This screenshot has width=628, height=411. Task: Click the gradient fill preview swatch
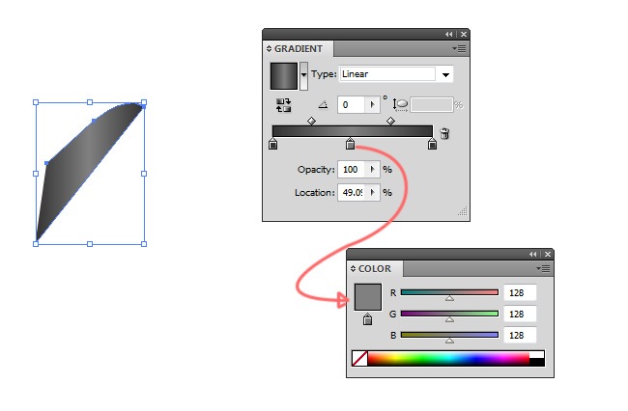point(284,76)
